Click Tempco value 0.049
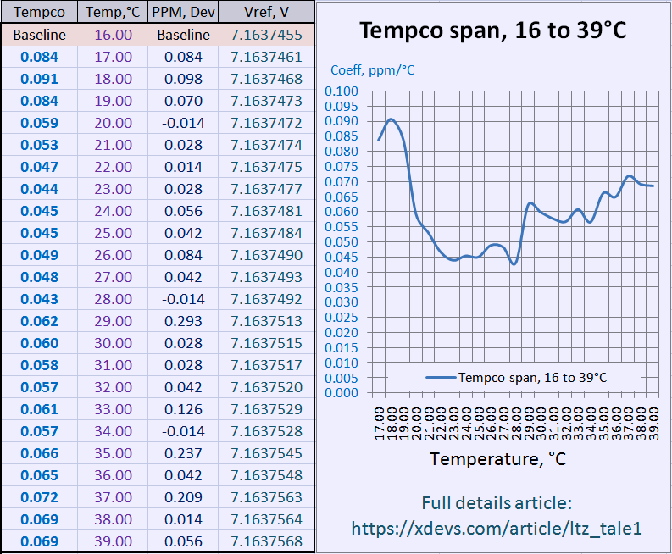672x554 pixels. pos(40,255)
